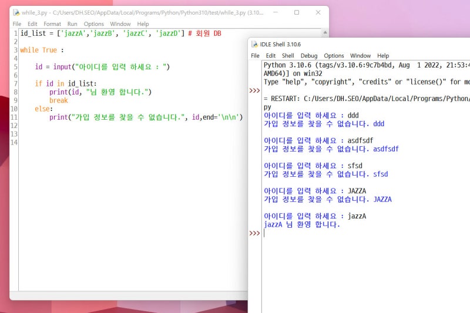
Task: Click the 'if id in id_list:' line
Action: [66, 83]
